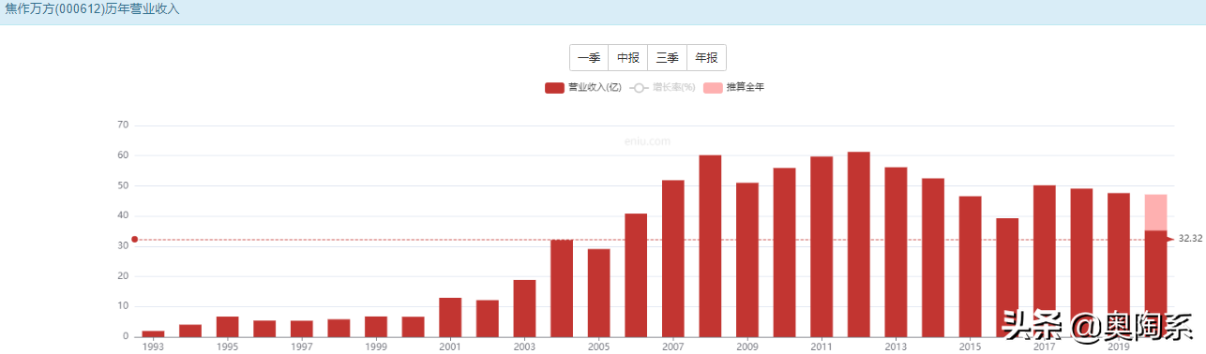Screen dimensions: 1206x354
Task: Click the red dot at average line start
Action: pyautogui.click(x=134, y=240)
